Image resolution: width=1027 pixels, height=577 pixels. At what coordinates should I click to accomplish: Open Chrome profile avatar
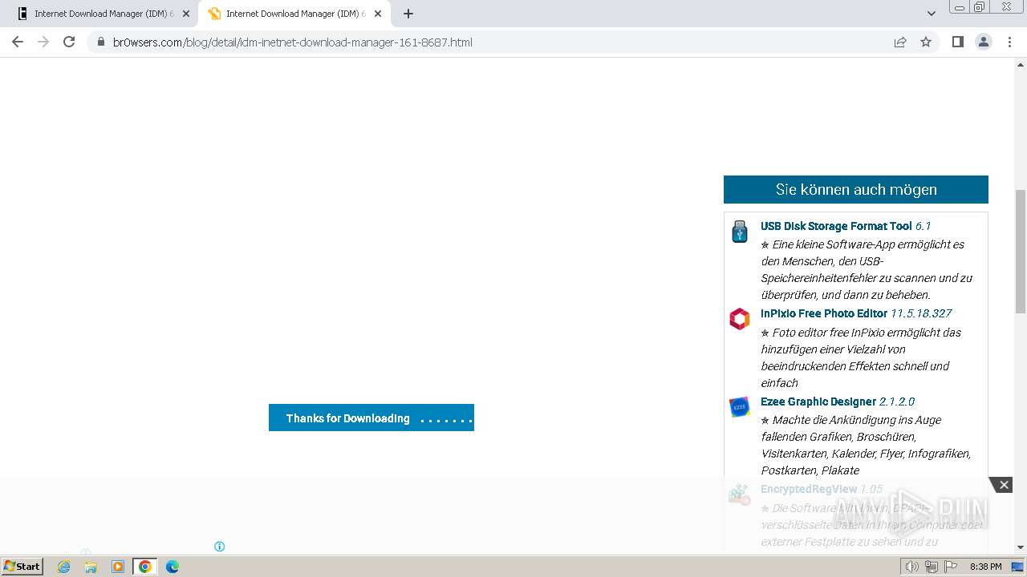(x=984, y=42)
